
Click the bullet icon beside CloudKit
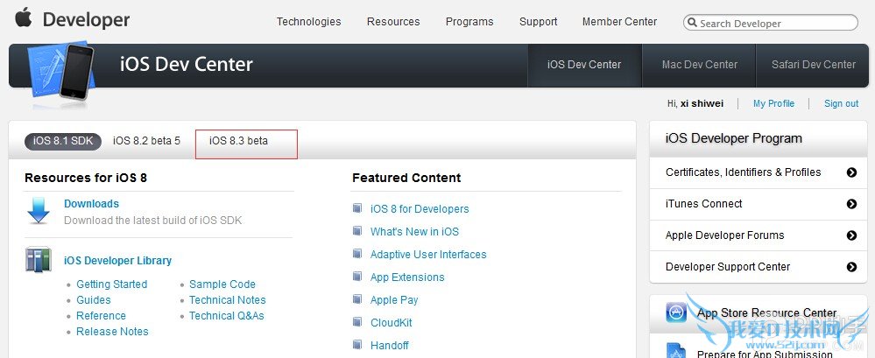(357, 322)
